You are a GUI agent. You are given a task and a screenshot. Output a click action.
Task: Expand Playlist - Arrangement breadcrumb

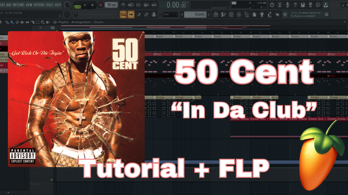(x=74, y=22)
